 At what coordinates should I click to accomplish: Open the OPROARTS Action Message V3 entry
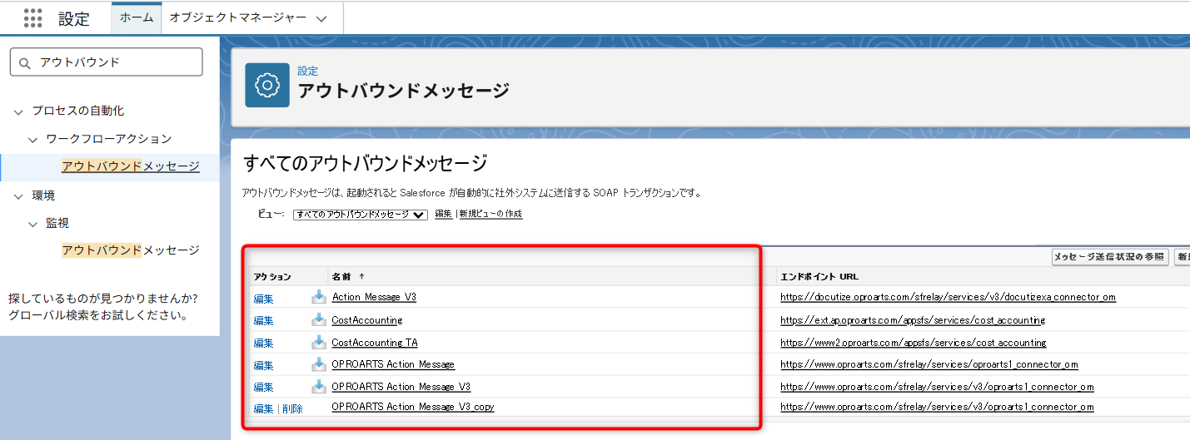[401, 386]
